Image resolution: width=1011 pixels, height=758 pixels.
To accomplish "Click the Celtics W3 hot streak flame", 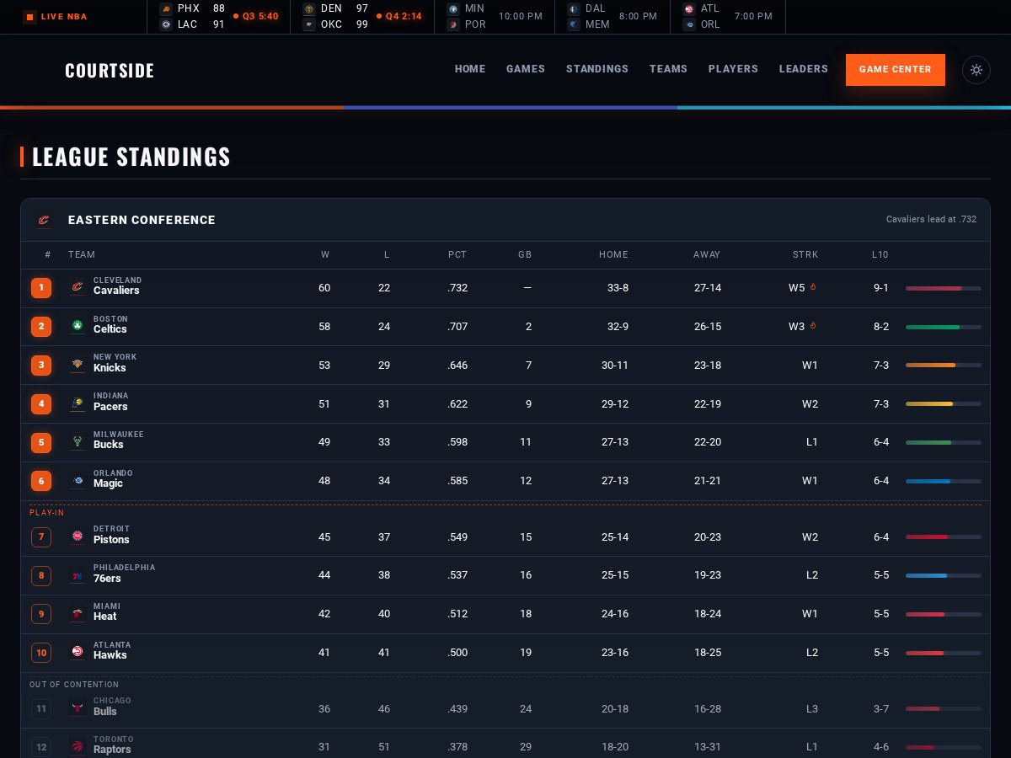I will [x=813, y=326].
